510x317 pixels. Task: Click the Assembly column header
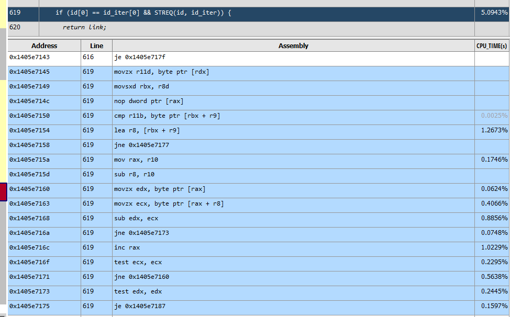(293, 46)
